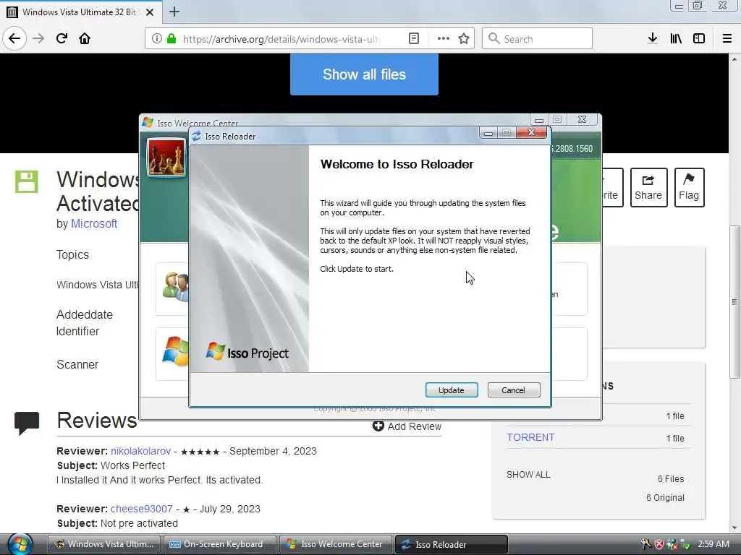Toggle the sidebar view icon
741x555 pixels.
coord(699,38)
